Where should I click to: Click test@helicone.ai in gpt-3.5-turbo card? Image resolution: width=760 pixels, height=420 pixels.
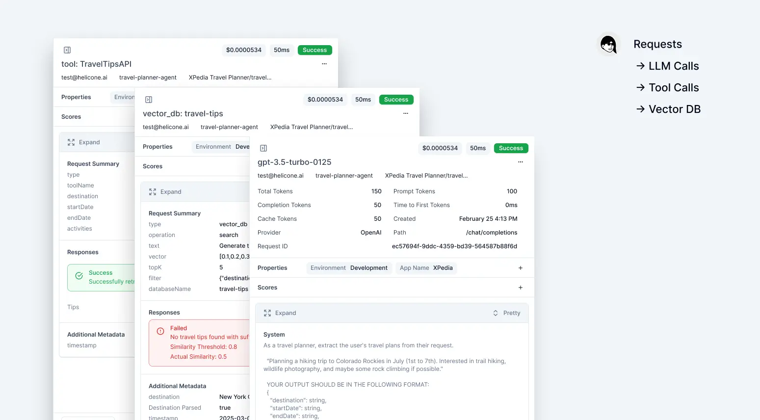tap(281, 176)
